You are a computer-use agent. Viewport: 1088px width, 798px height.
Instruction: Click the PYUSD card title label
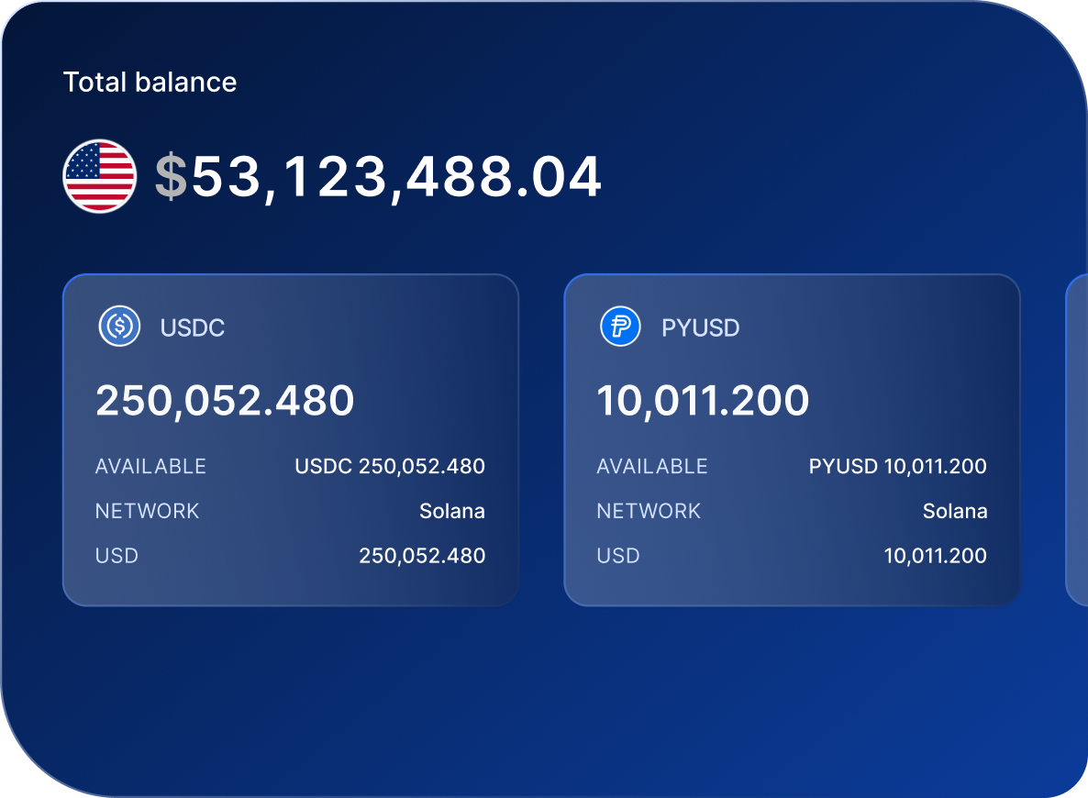700,327
